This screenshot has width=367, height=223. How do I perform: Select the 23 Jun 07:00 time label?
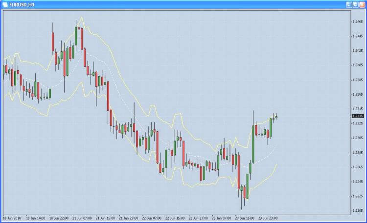pyautogui.click(x=221, y=218)
